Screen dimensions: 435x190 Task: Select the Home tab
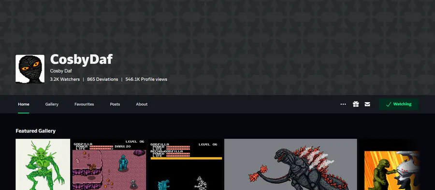pos(24,104)
